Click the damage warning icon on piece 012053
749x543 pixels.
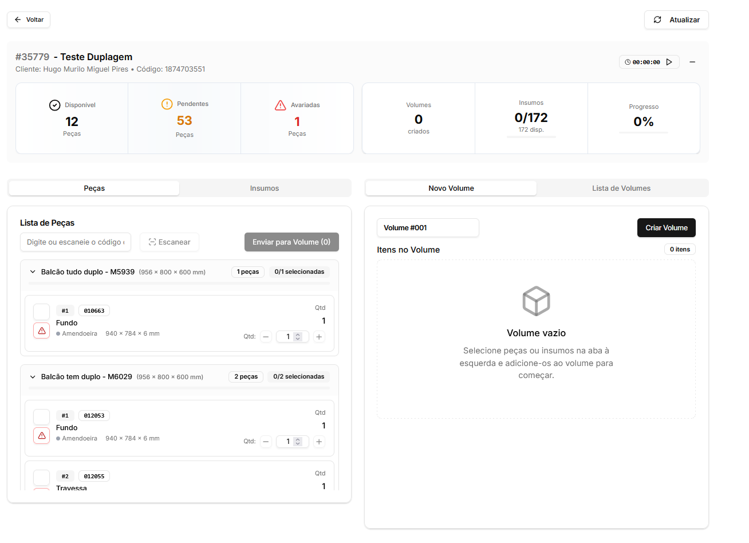42,435
